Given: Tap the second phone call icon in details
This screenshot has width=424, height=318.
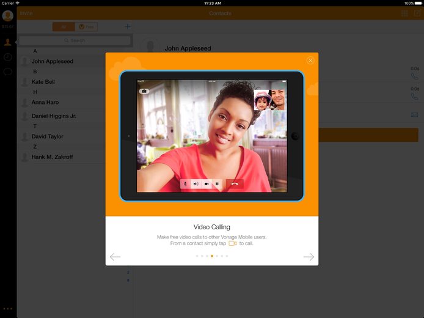Looking at the screenshot, I should point(415,97).
